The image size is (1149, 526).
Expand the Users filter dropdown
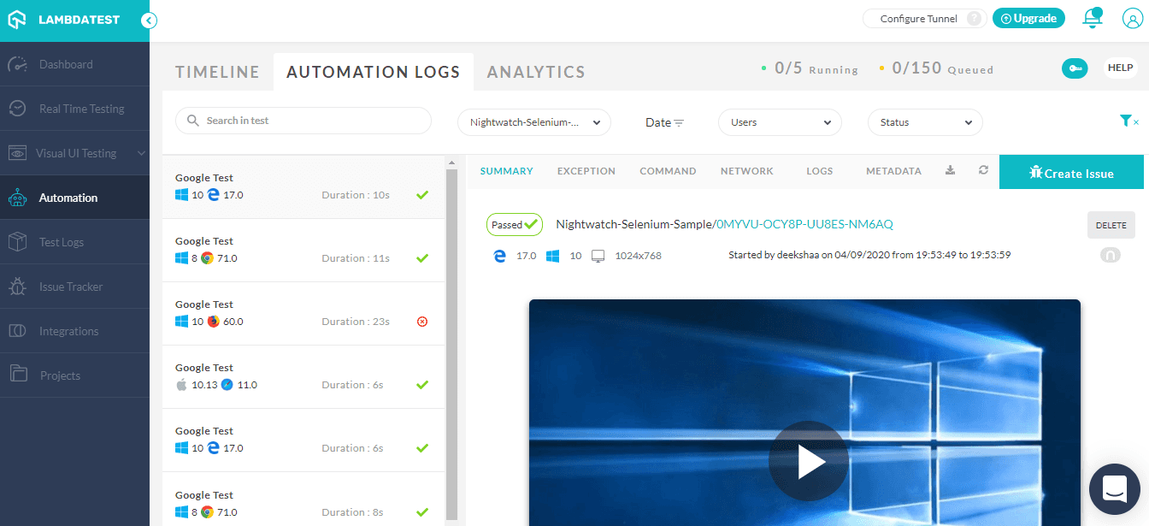click(x=780, y=122)
